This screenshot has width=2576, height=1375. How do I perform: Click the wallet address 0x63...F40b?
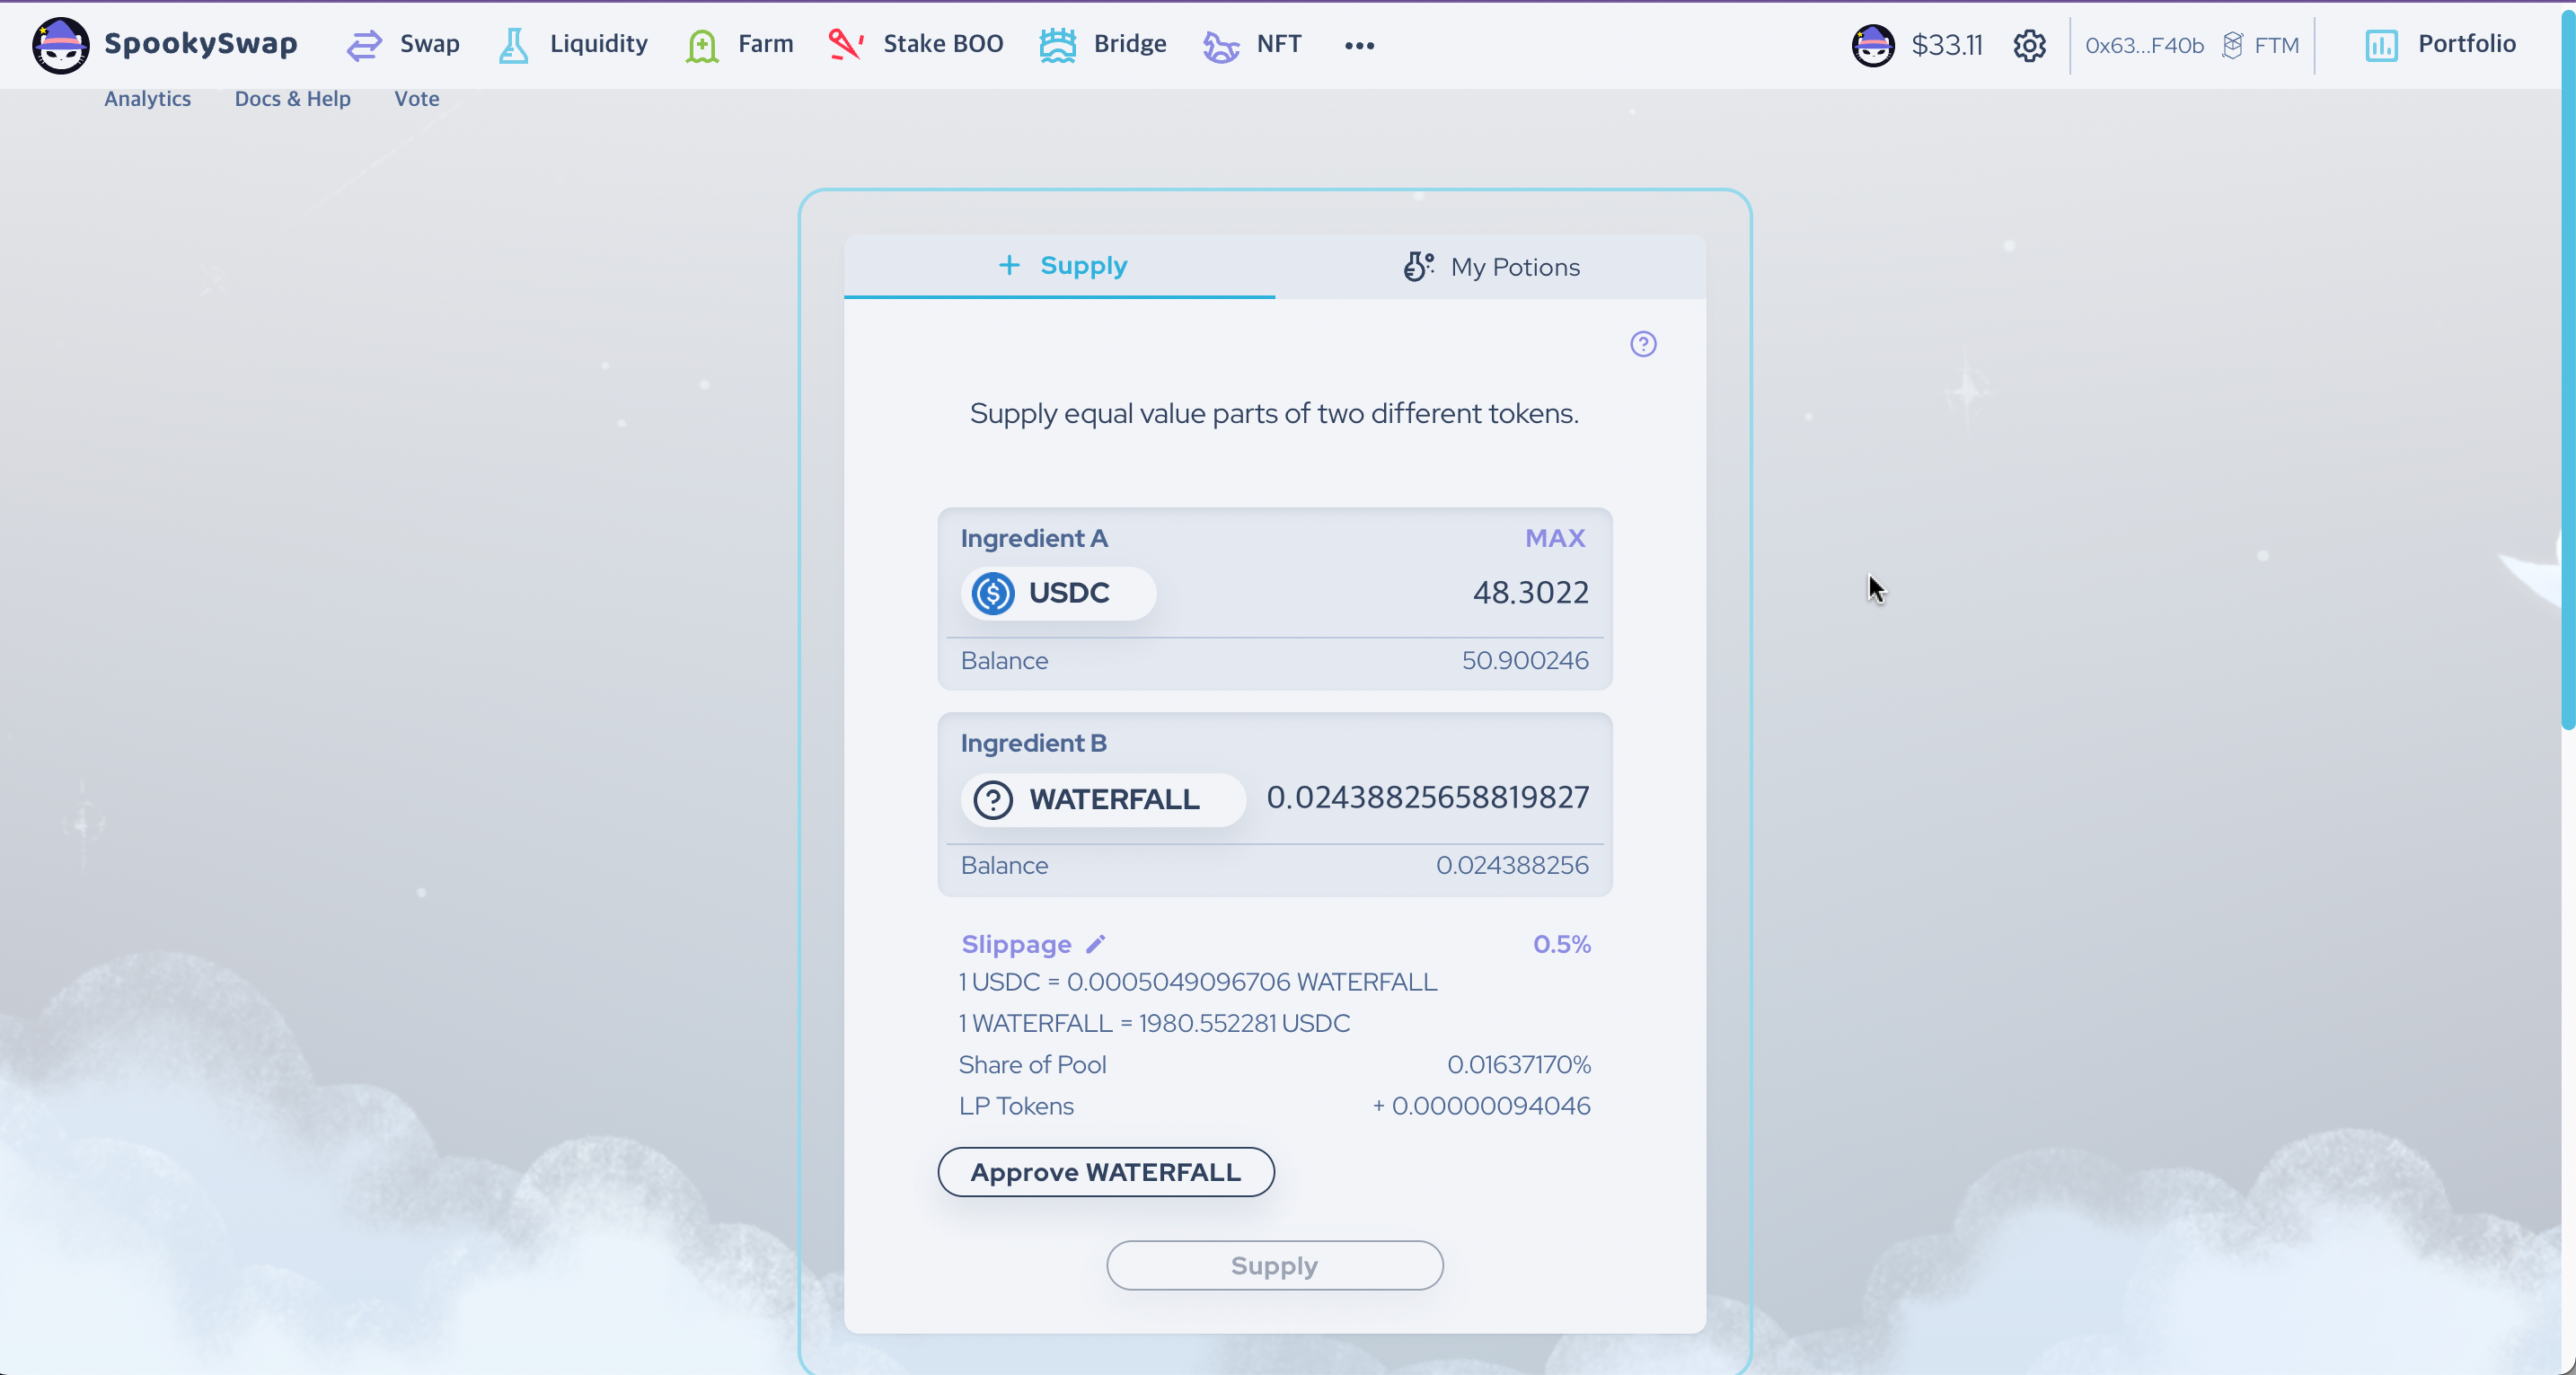tap(2143, 46)
